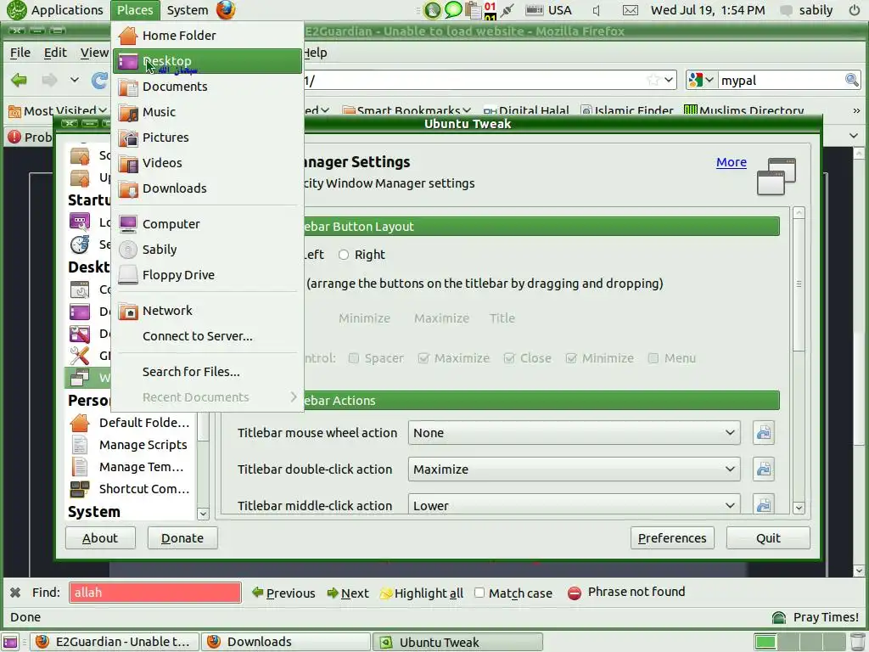Open Home Folder from Places menu
The image size is (869, 652).
tap(207, 36)
